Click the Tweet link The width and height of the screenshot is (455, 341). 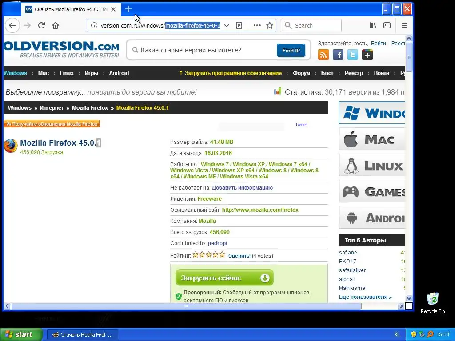pos(301,124)
